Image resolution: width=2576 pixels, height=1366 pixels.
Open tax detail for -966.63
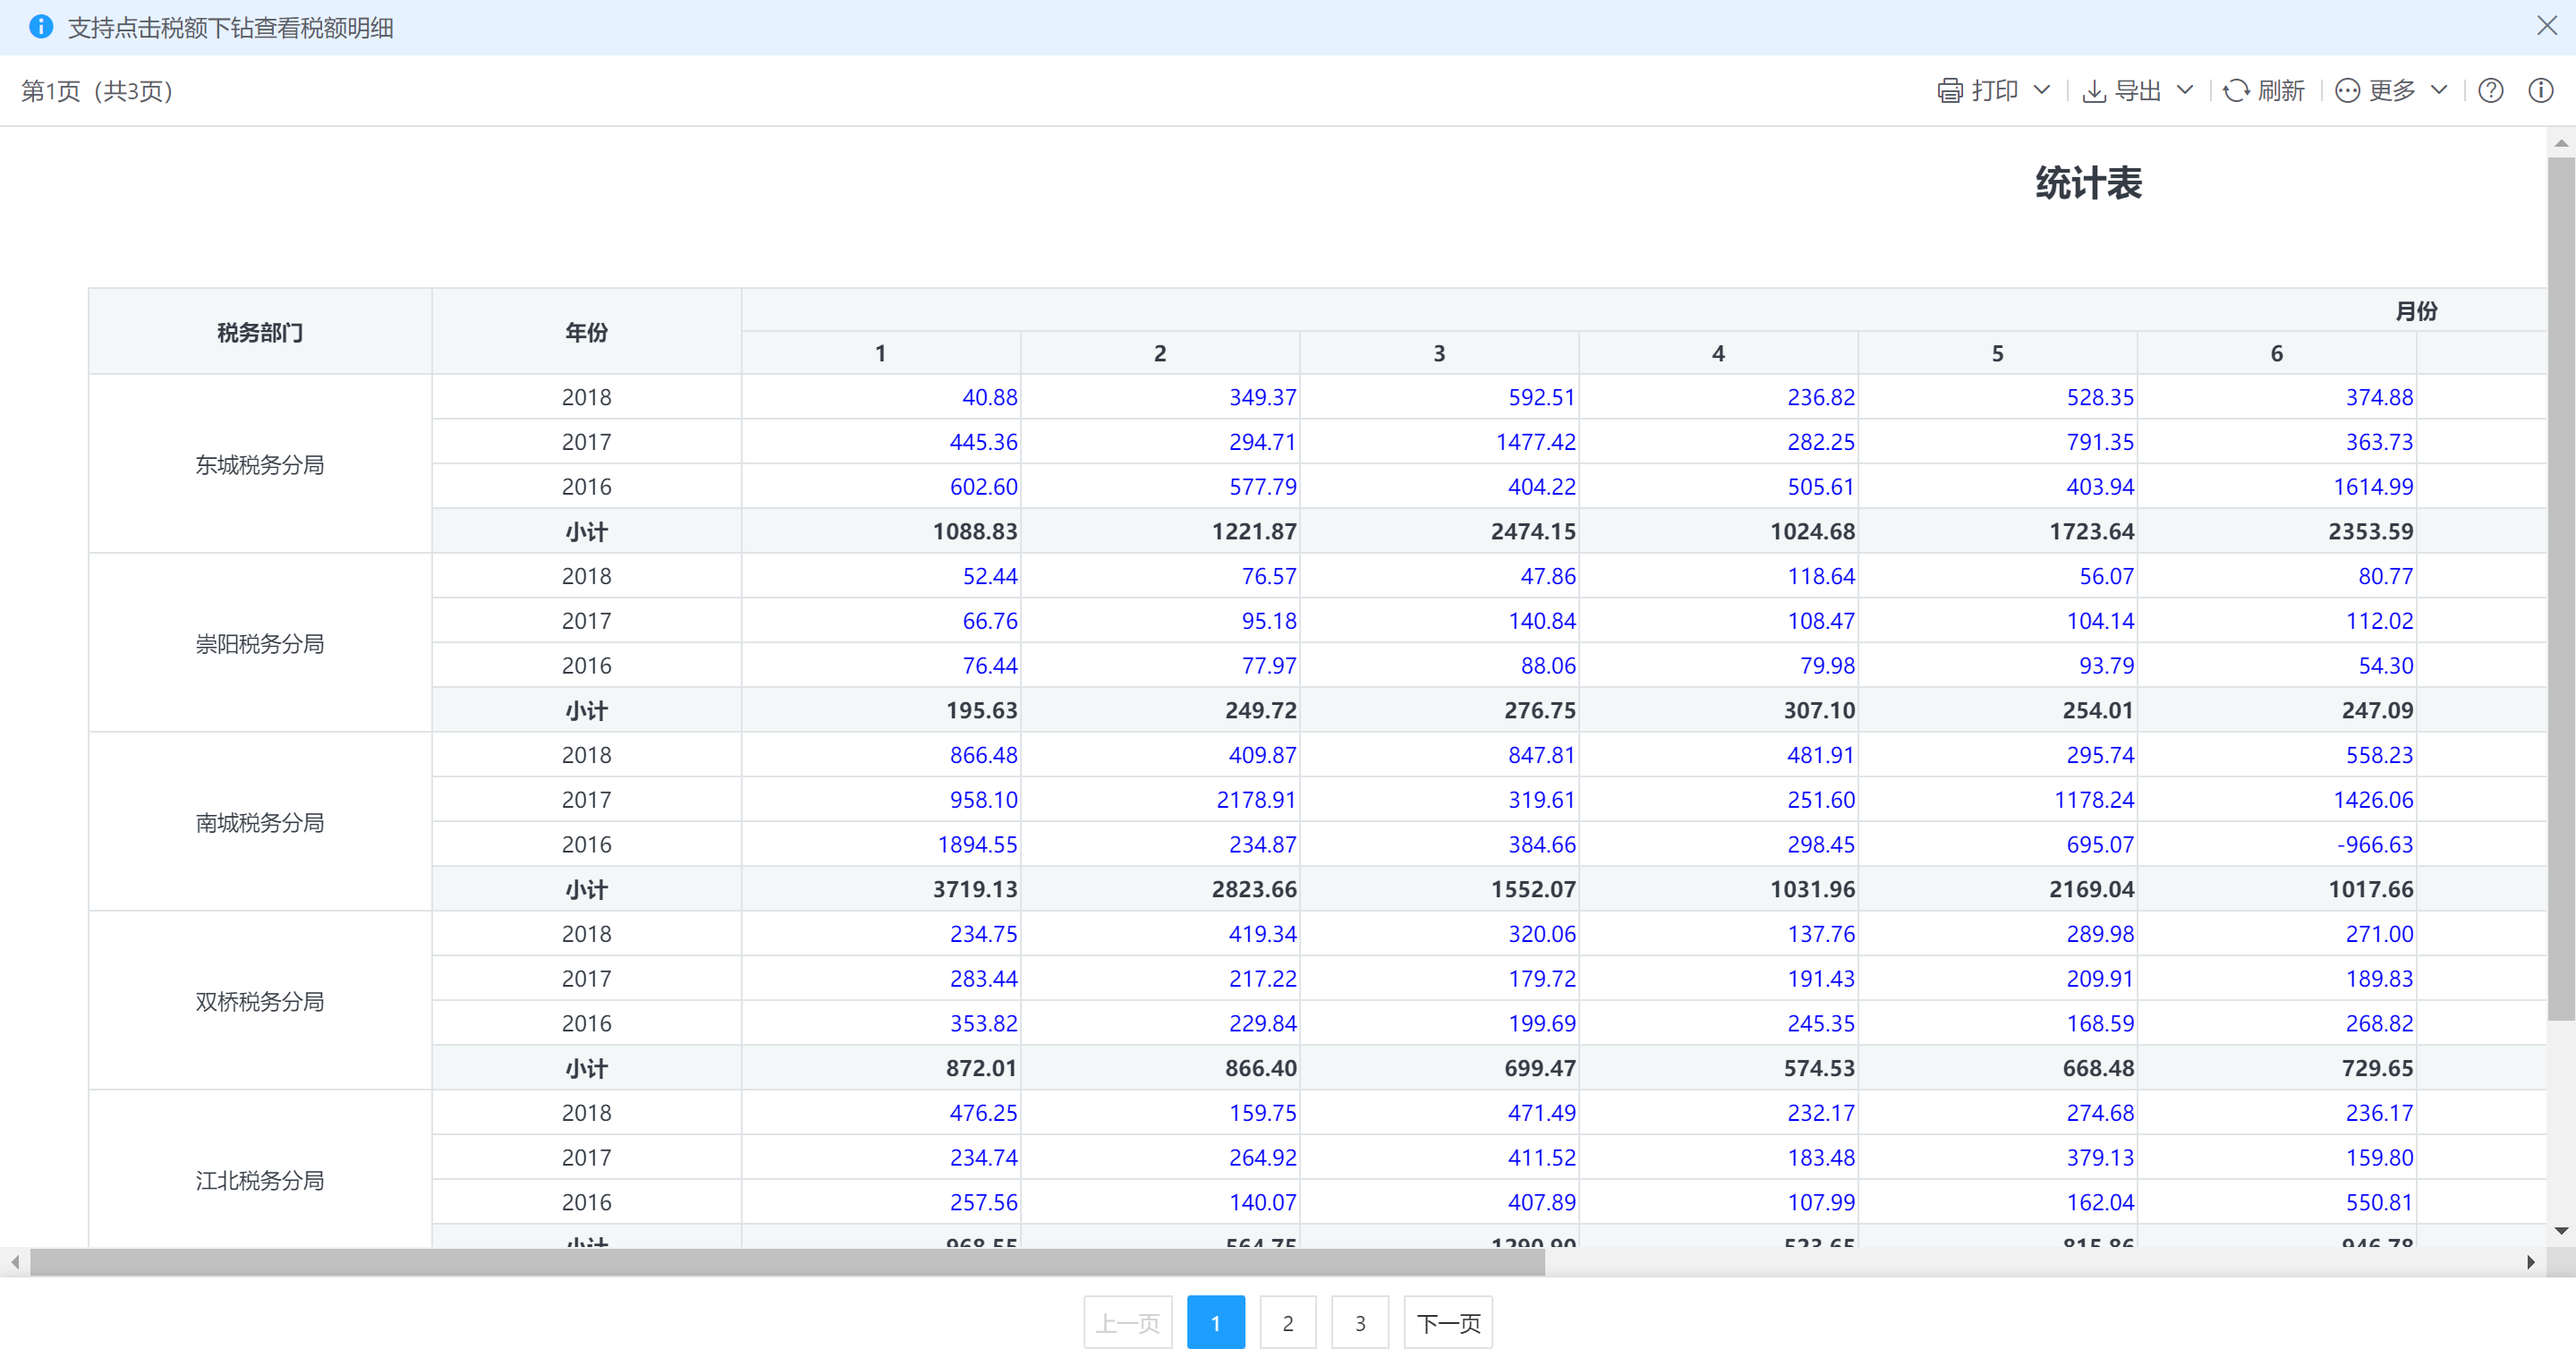pos(2374,844)
